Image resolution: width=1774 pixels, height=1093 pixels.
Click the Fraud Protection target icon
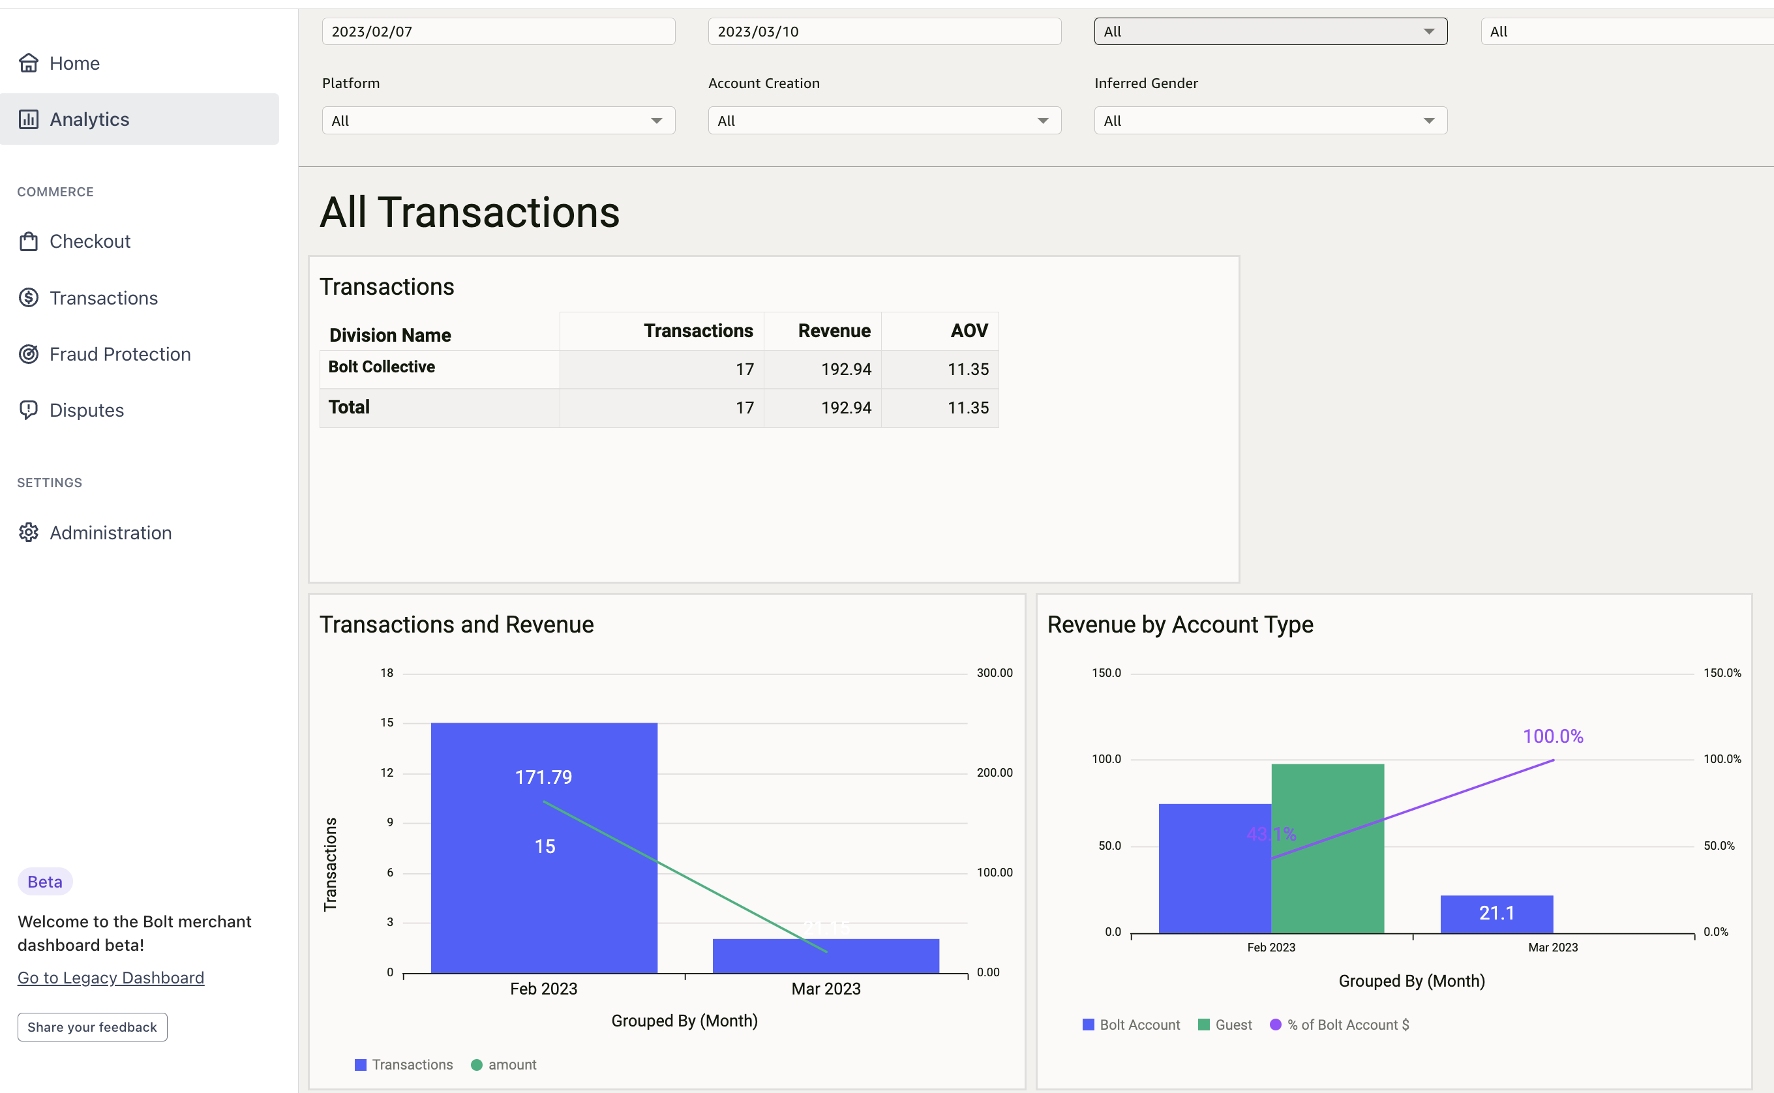28,354
